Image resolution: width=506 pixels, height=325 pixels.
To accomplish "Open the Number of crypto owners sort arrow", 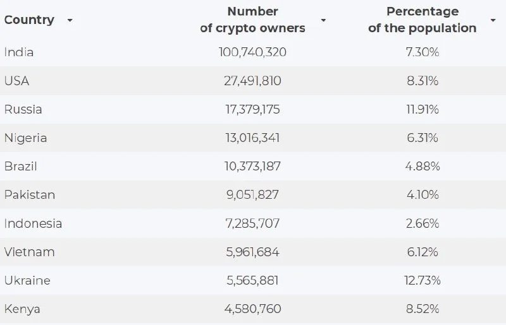I will click(x=323, y=20).
